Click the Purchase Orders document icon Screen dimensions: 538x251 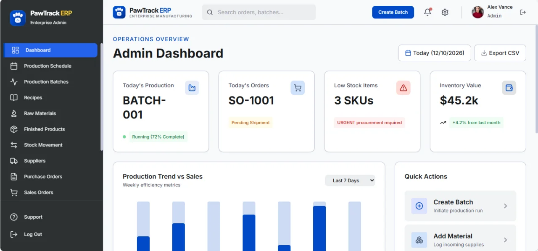(x=14, y=177)
